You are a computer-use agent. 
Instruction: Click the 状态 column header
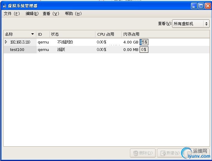point(73,34)
